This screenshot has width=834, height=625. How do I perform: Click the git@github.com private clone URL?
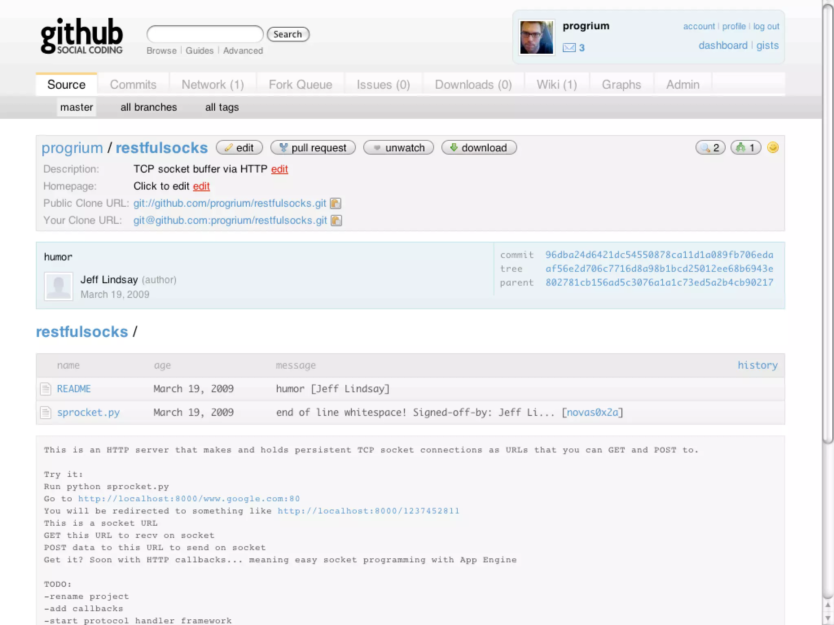230,220
